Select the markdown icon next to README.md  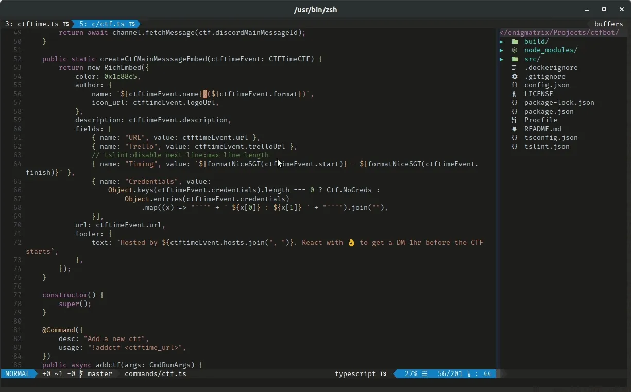point(514,129)
